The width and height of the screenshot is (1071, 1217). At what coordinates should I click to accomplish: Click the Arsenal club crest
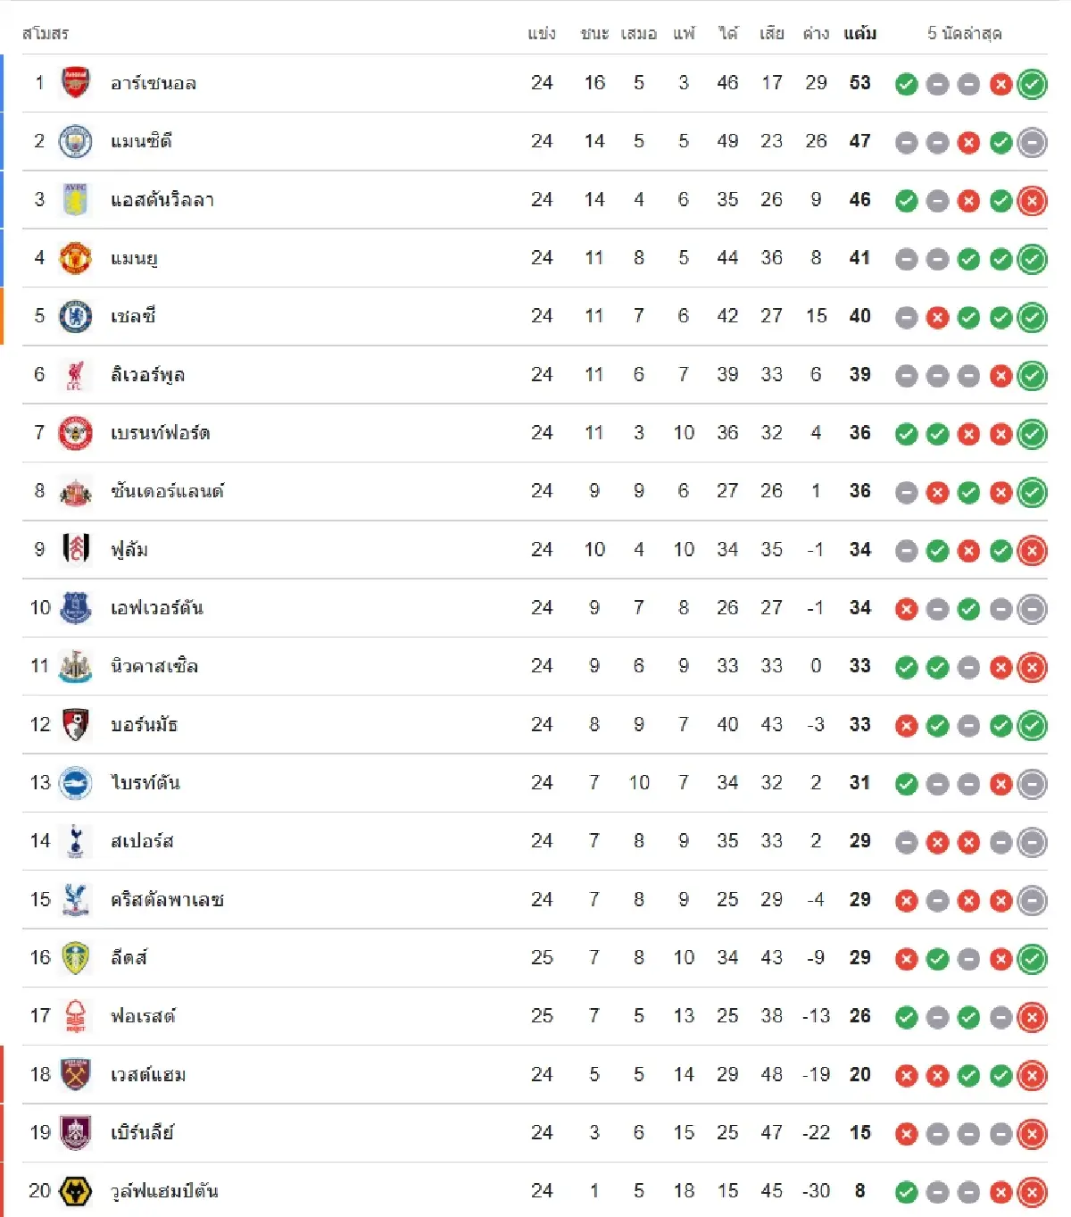tap(75, 83)
